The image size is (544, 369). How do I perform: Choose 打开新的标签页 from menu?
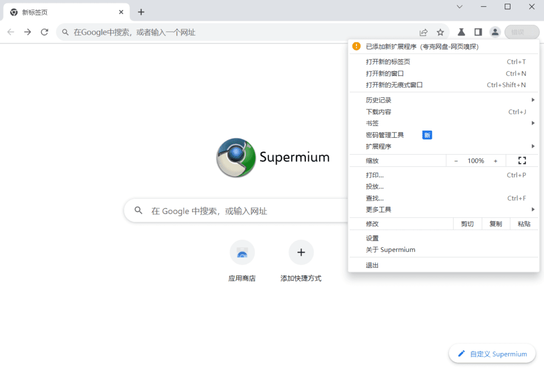[x=444, y=62]
